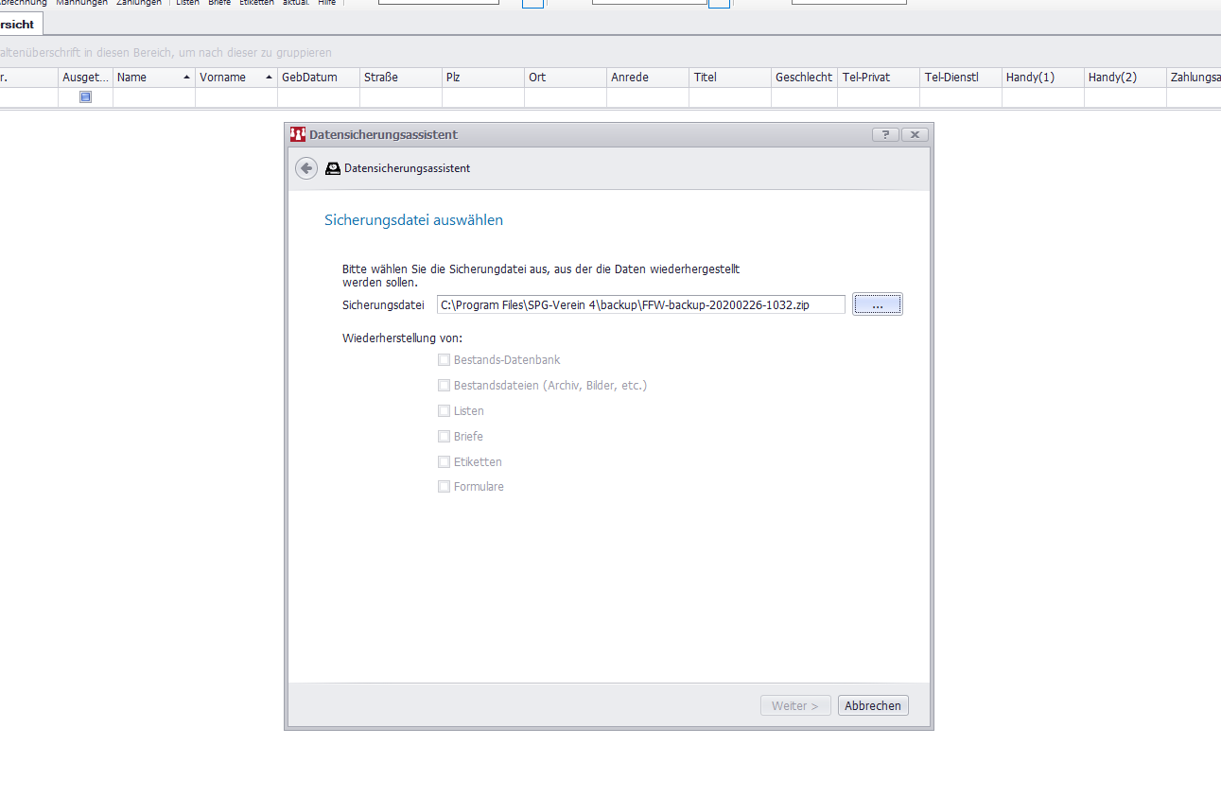
Task: Click the filter icon under the Ausget... column
Action: [x=85, y=96]
